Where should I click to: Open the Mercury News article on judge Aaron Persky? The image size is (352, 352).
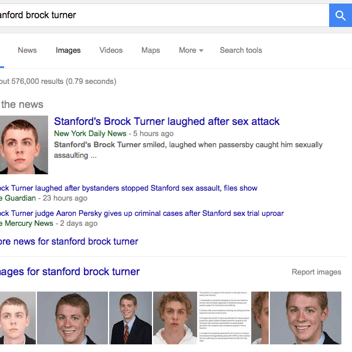click(x=141, y=213)
